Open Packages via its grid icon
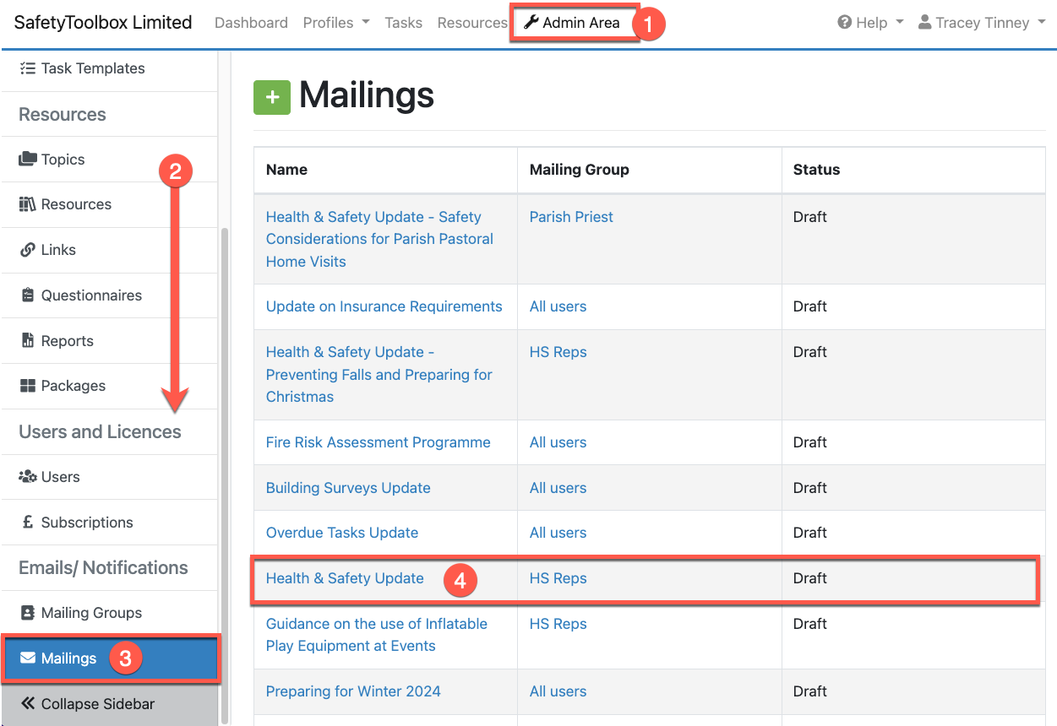 coord(28,386)
